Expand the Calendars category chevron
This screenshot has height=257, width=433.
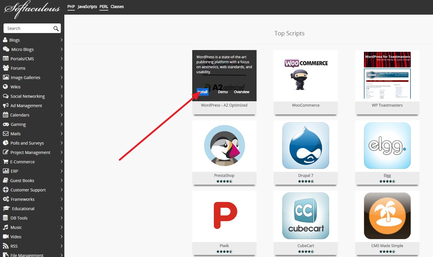tap(61, 115)
